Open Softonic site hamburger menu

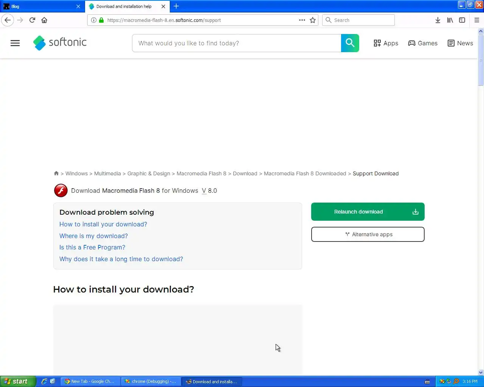click(15, 43)
